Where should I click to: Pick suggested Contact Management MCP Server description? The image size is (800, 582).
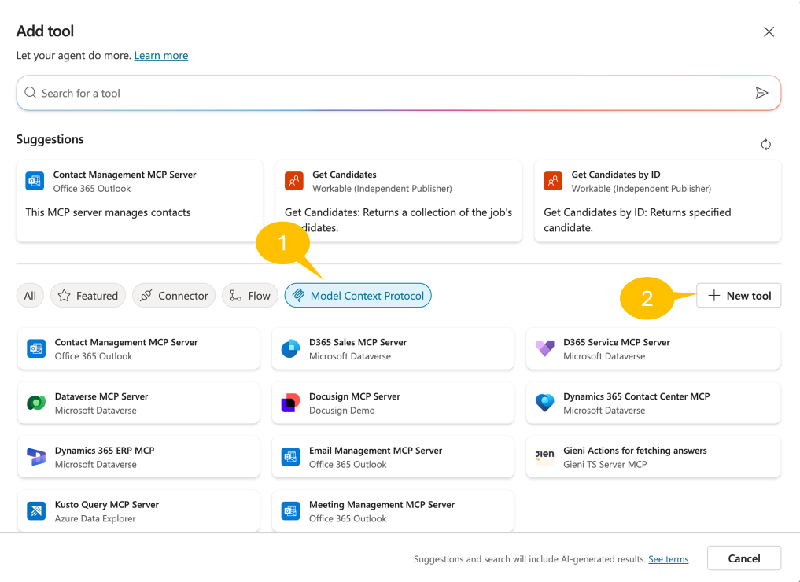(x=109, y=212)
